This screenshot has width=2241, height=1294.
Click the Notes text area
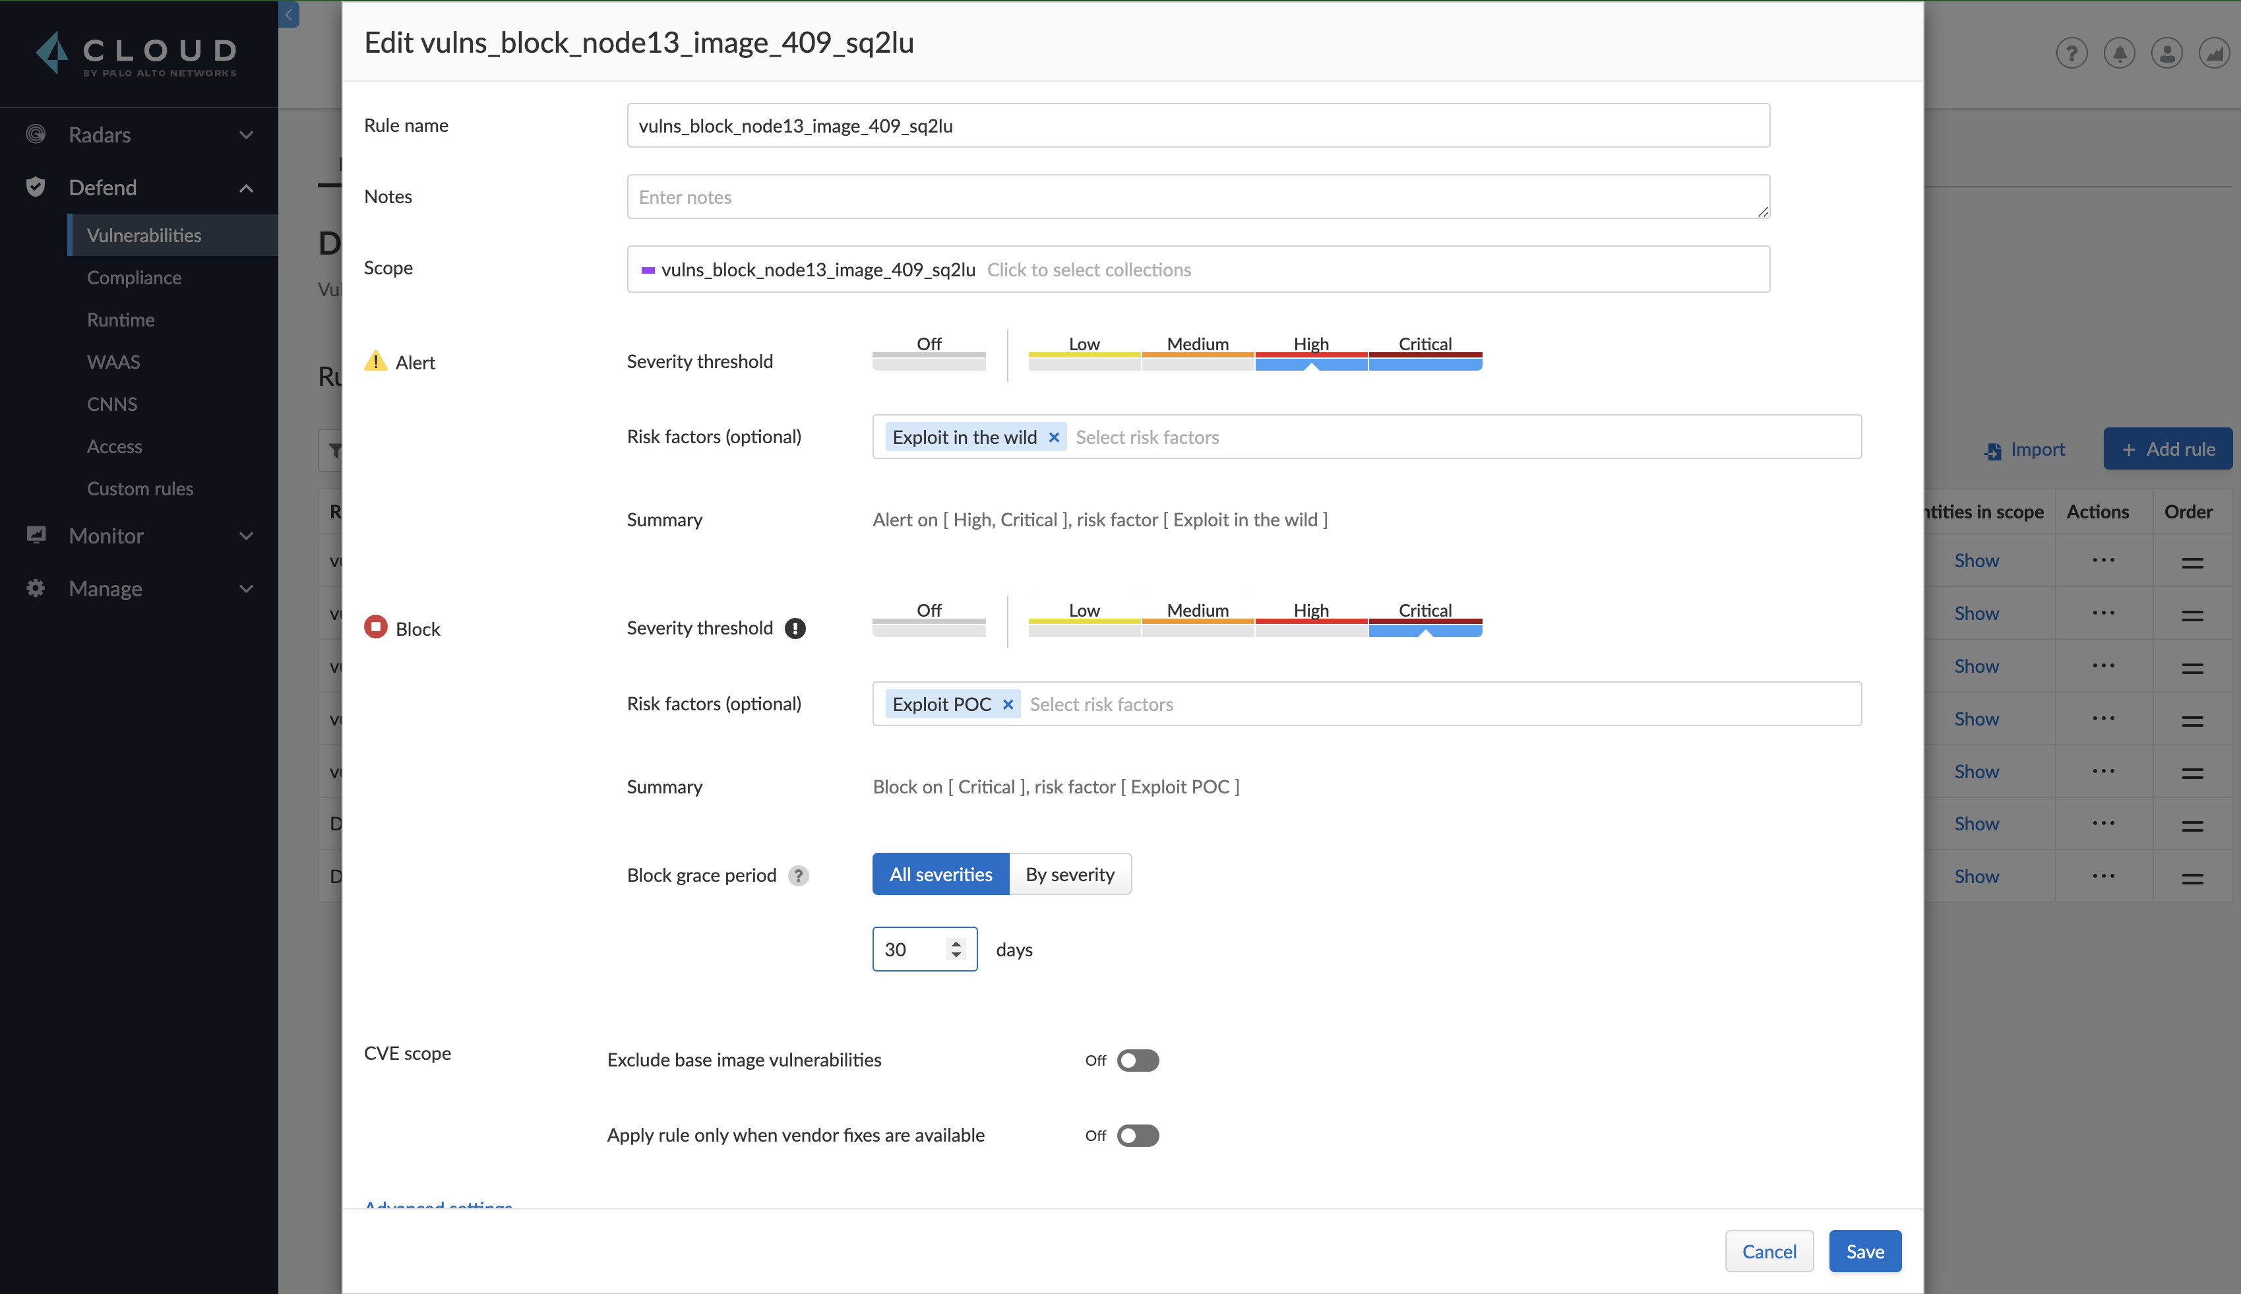tap(1198, 197)
